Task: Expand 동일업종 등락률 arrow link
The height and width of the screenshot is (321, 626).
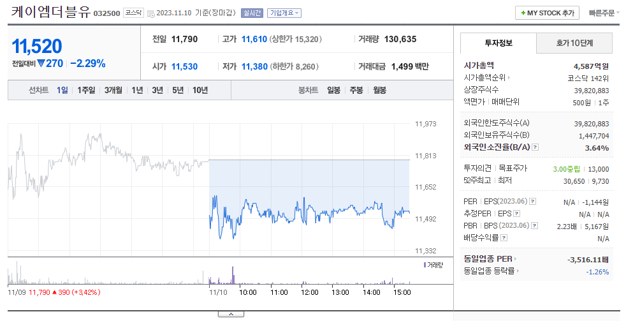Action: [x=518, y=271]
